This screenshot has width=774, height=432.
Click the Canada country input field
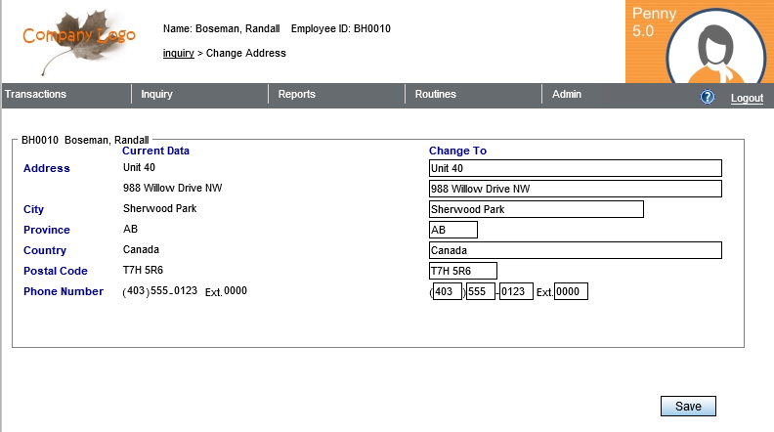[x=575, y=250]
